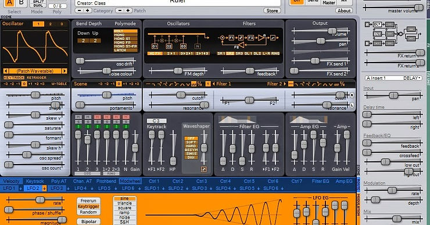430x225 pixels.
Task: Choose the RING filter configuration
Action: point(275,53)
